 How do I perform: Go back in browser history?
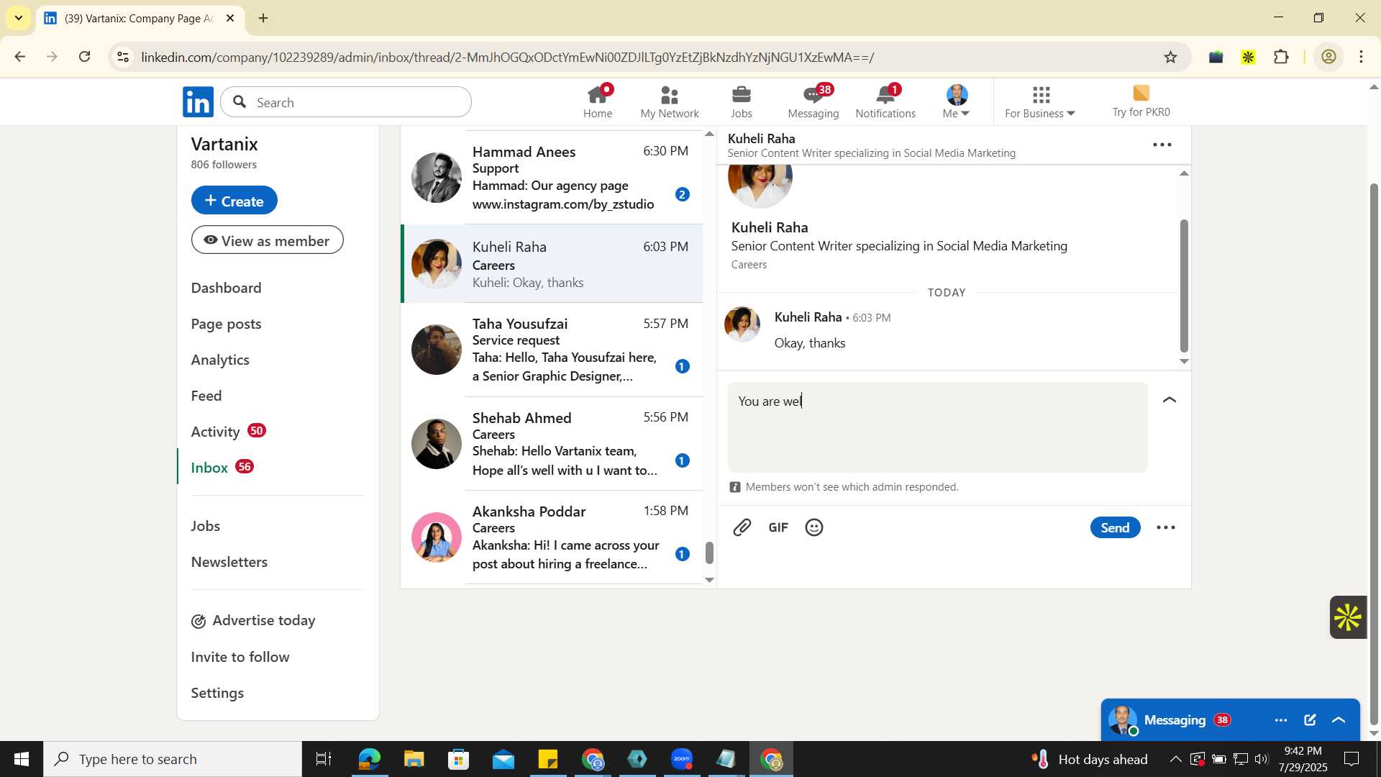[20, 57]
